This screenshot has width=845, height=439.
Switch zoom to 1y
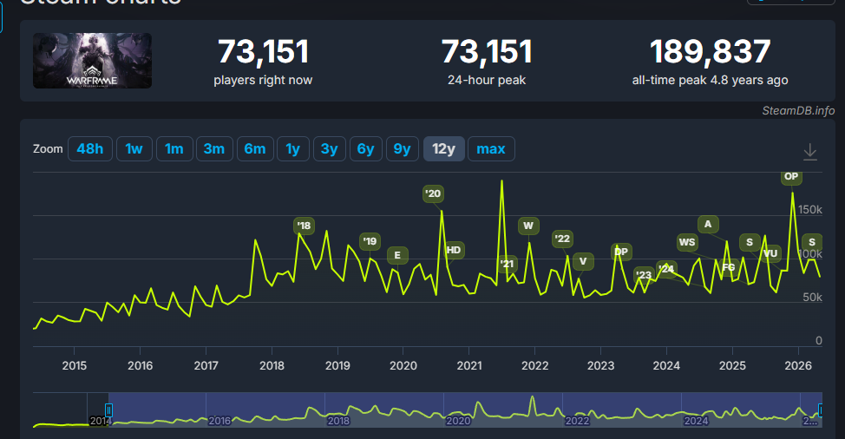coord(292,148)
